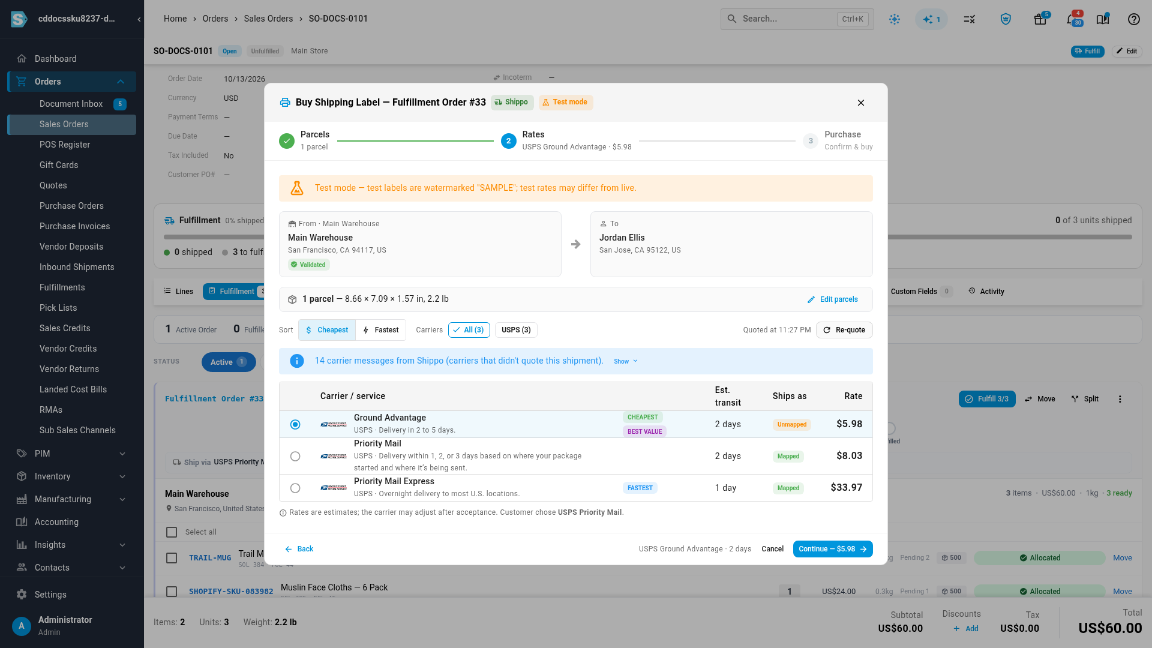Open notifications bell icon
Screen dimensions: 1152x648
coord(1071,19)
